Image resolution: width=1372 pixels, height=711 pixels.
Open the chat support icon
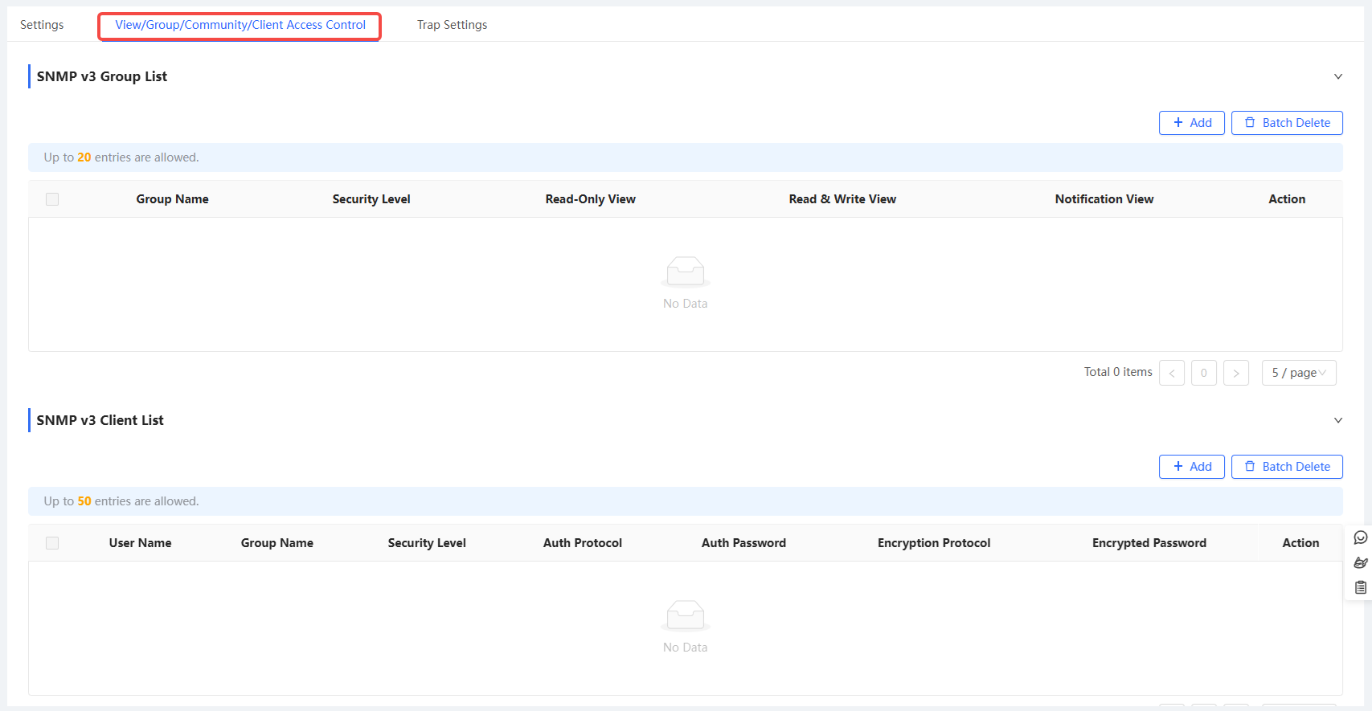[x=1360, y=537]
